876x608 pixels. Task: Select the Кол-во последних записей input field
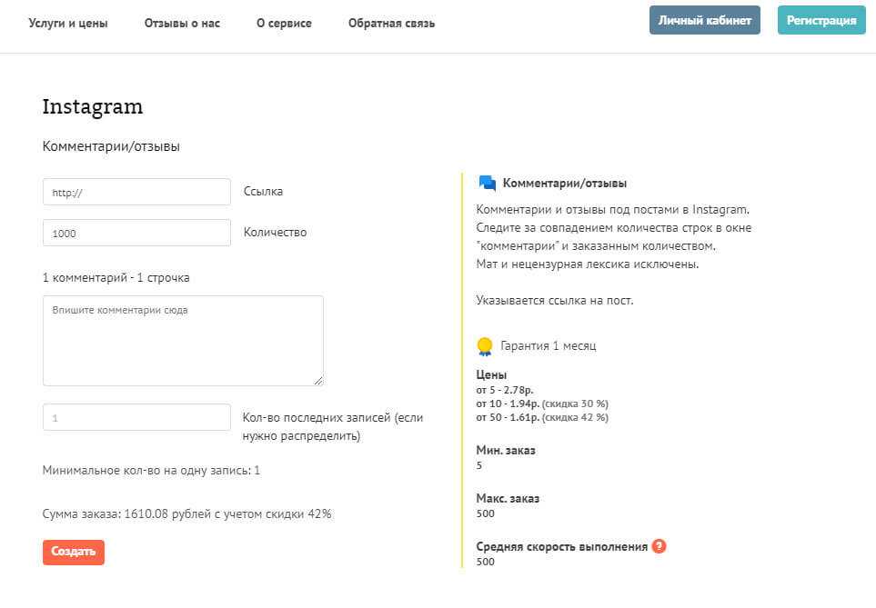click(136, 417)
